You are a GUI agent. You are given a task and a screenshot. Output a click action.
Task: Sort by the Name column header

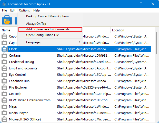(x=6, y=30)
